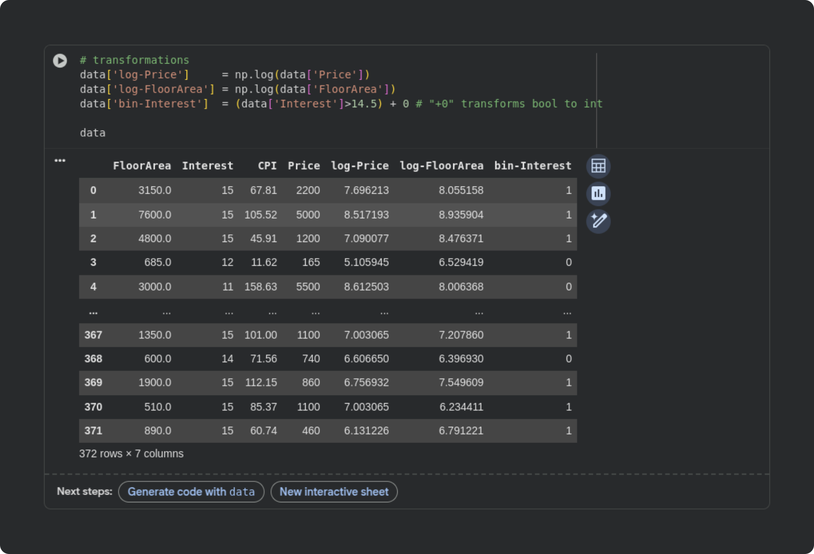814x554 pixels.
Task: Click the log-FloorArea column header
Action: (441, 166)
